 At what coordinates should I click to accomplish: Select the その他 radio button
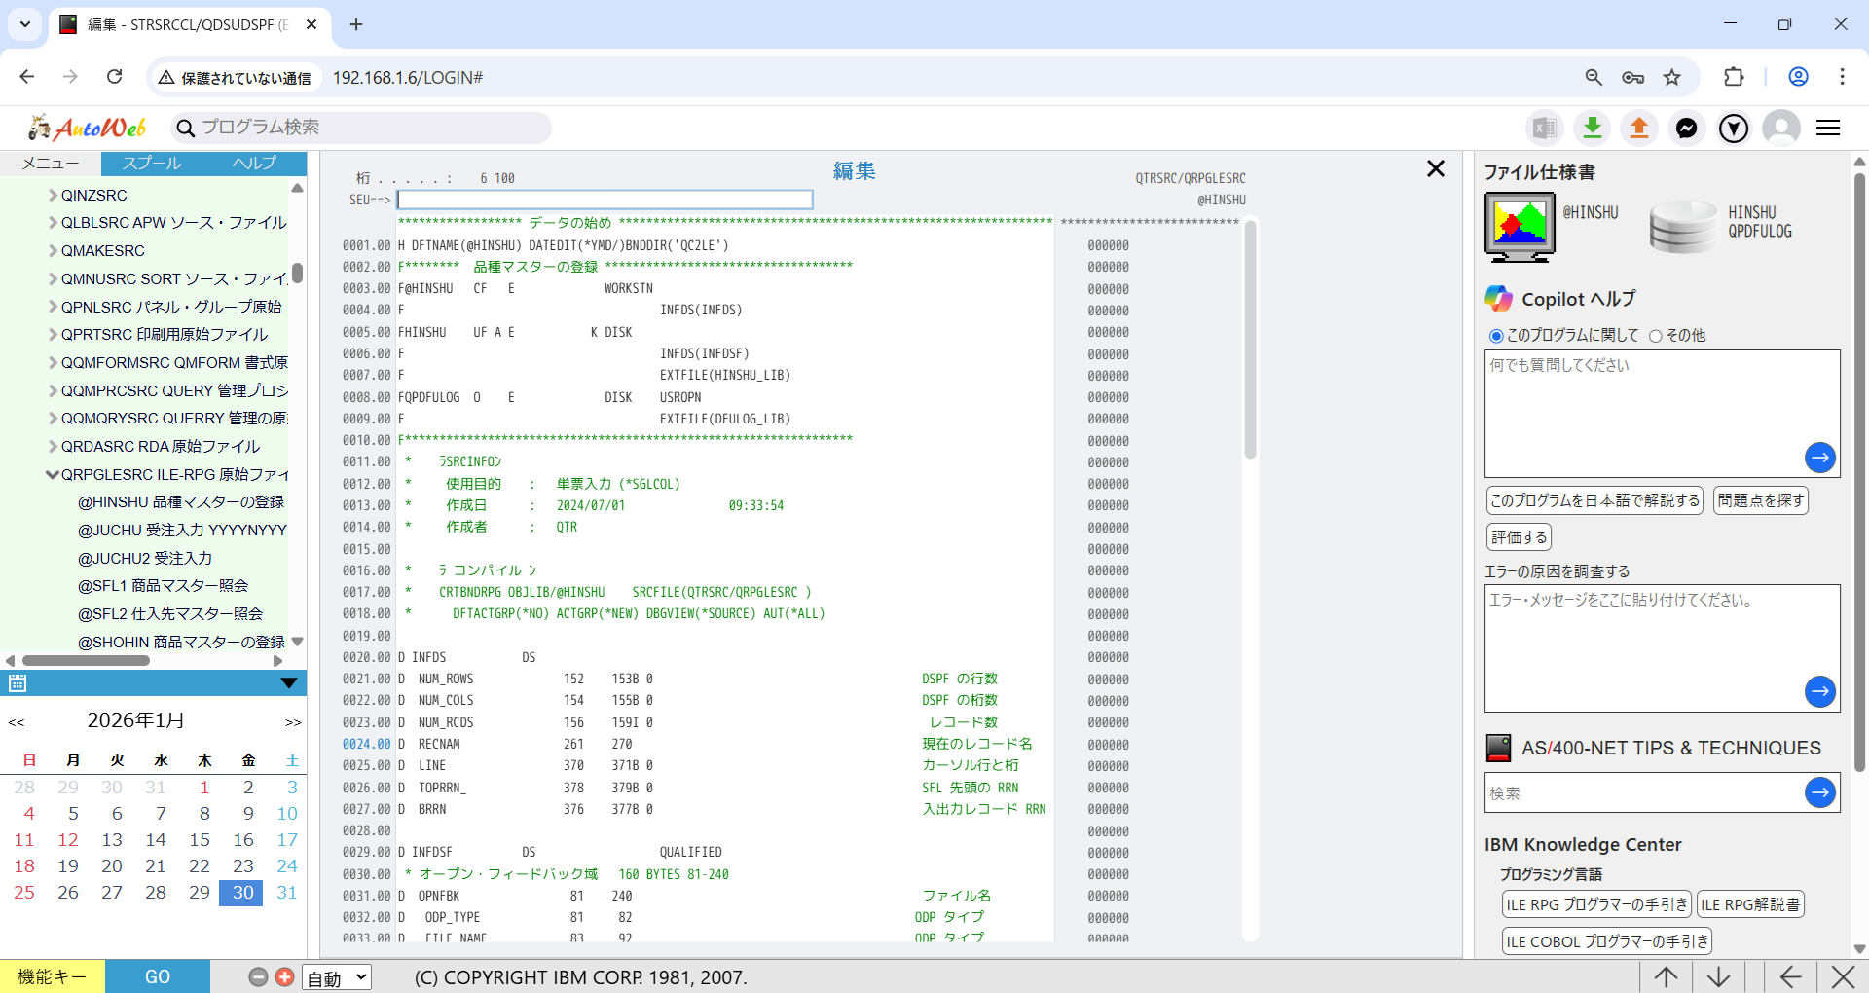(1655, 336)
